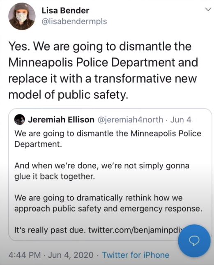Click the 'It's really past due' text
The height and width of the screenshot is (265, 214).
point(50,230)
